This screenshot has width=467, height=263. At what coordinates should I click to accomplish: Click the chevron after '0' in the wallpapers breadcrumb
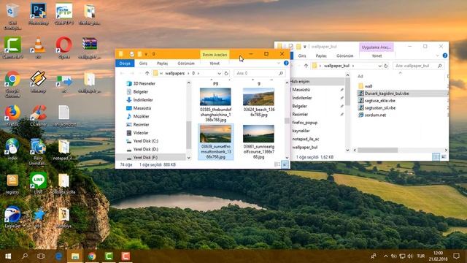[x=198, y=73]
